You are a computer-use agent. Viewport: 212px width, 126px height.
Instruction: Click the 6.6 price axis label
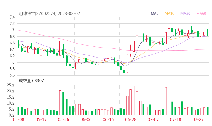tap(12, 43)
